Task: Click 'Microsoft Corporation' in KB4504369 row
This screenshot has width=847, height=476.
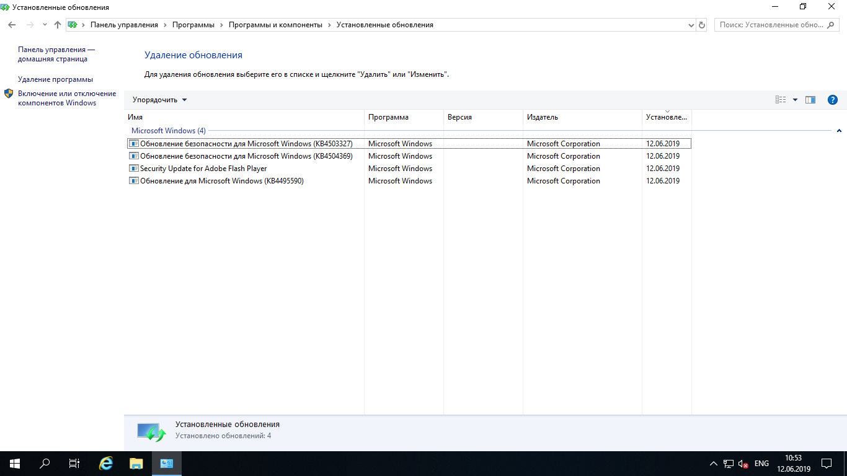Action: 564,156
